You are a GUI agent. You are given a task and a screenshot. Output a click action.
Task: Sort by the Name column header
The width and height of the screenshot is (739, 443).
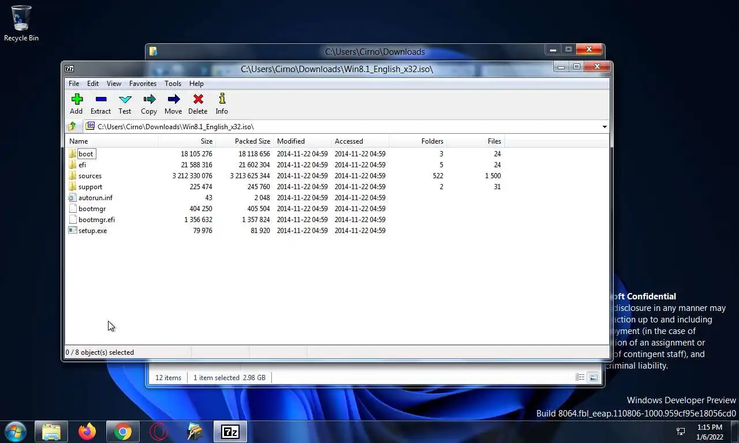pos(112,141)
